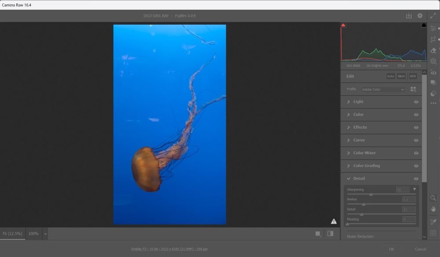Screen dimensions: 440x257
Task: Select the Hand pan tool
Action: pyautogui.click(x=433, y=209)
